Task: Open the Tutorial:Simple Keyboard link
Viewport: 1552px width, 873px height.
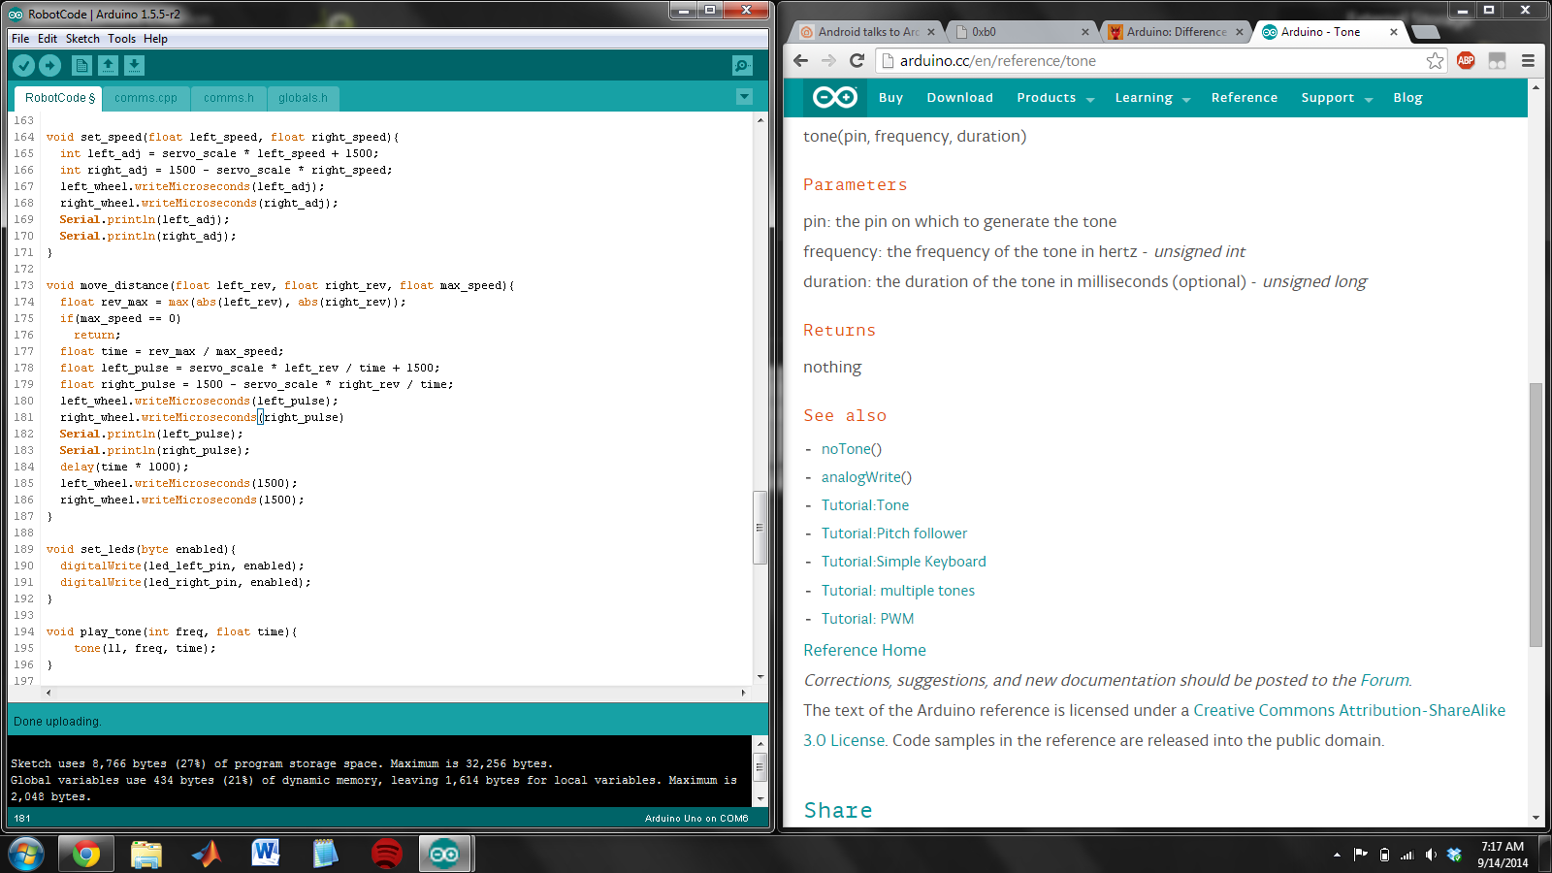Action: tap(904, 562)
